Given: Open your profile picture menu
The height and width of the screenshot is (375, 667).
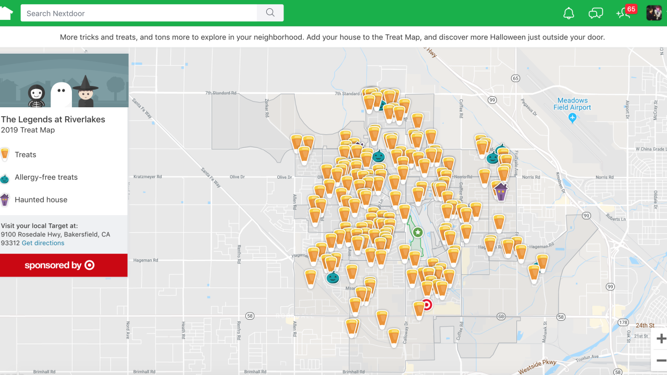Looking at the screenshot, I should [x=654, y=12].
